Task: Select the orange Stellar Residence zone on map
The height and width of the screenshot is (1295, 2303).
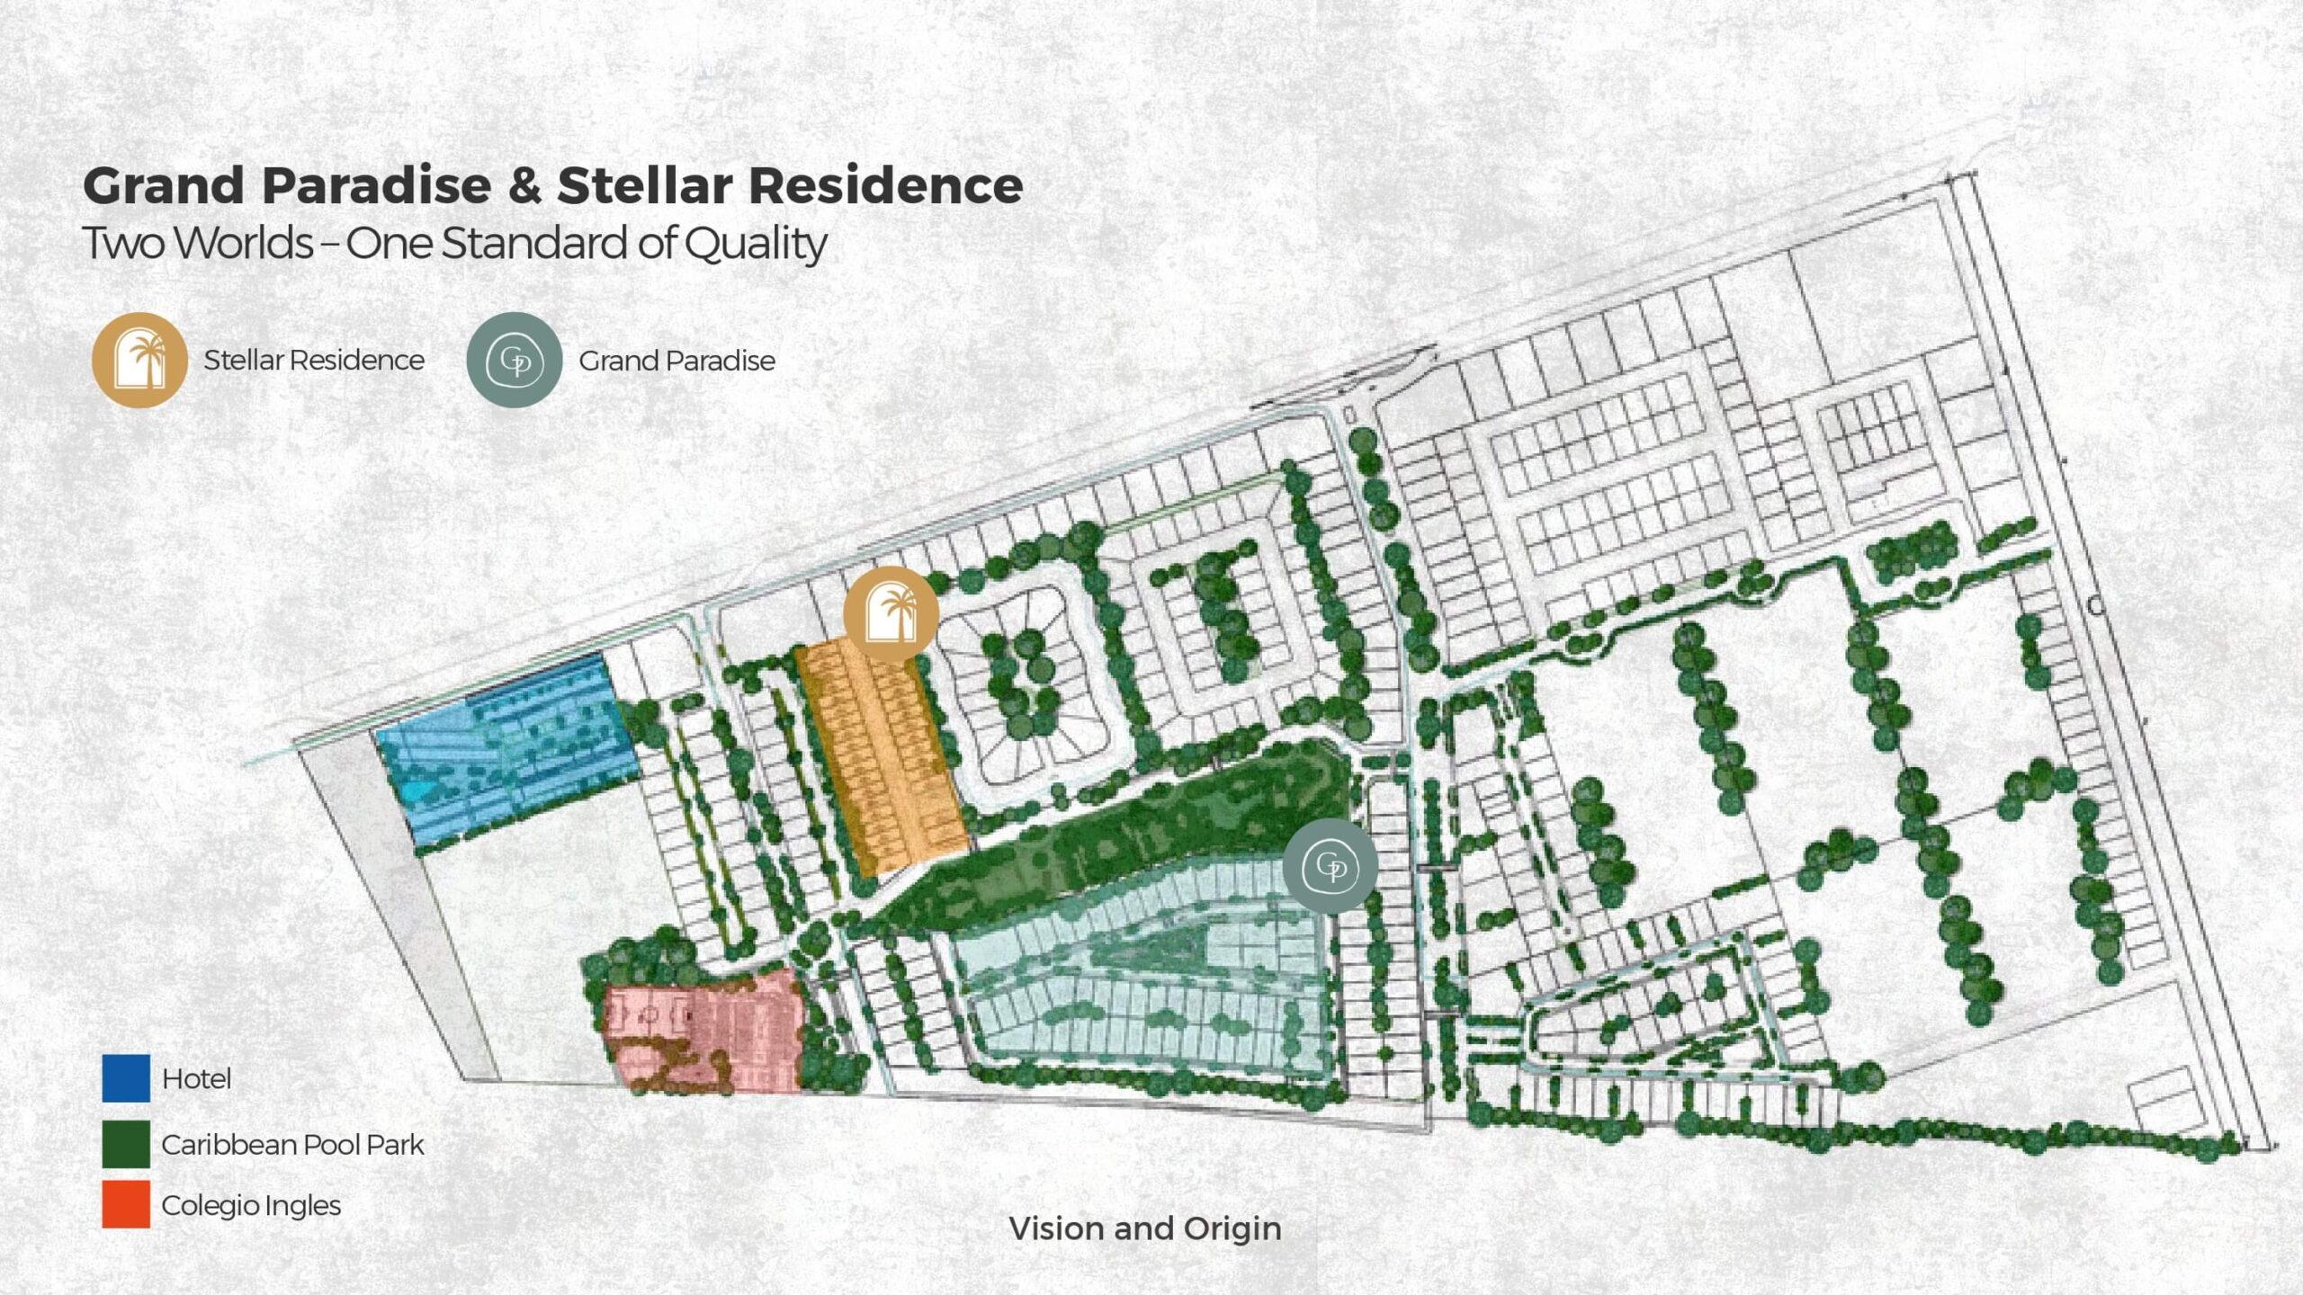Action: 882,757
